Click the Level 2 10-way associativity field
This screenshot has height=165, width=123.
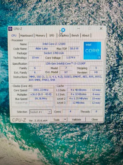pyautogui.click(x=96, y=99)
